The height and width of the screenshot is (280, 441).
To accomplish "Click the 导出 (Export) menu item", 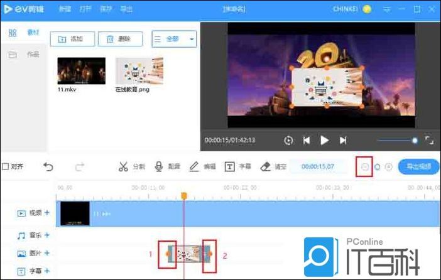I will (x=126, y=9).
